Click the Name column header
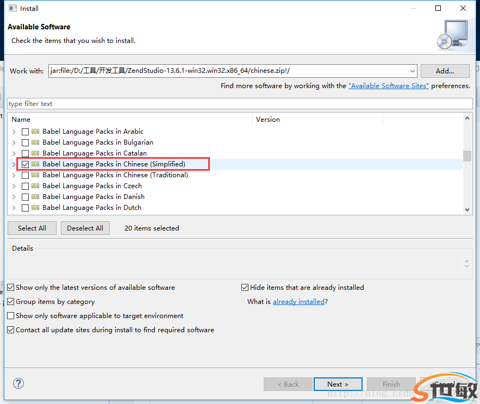 click(x=130, y=120)
